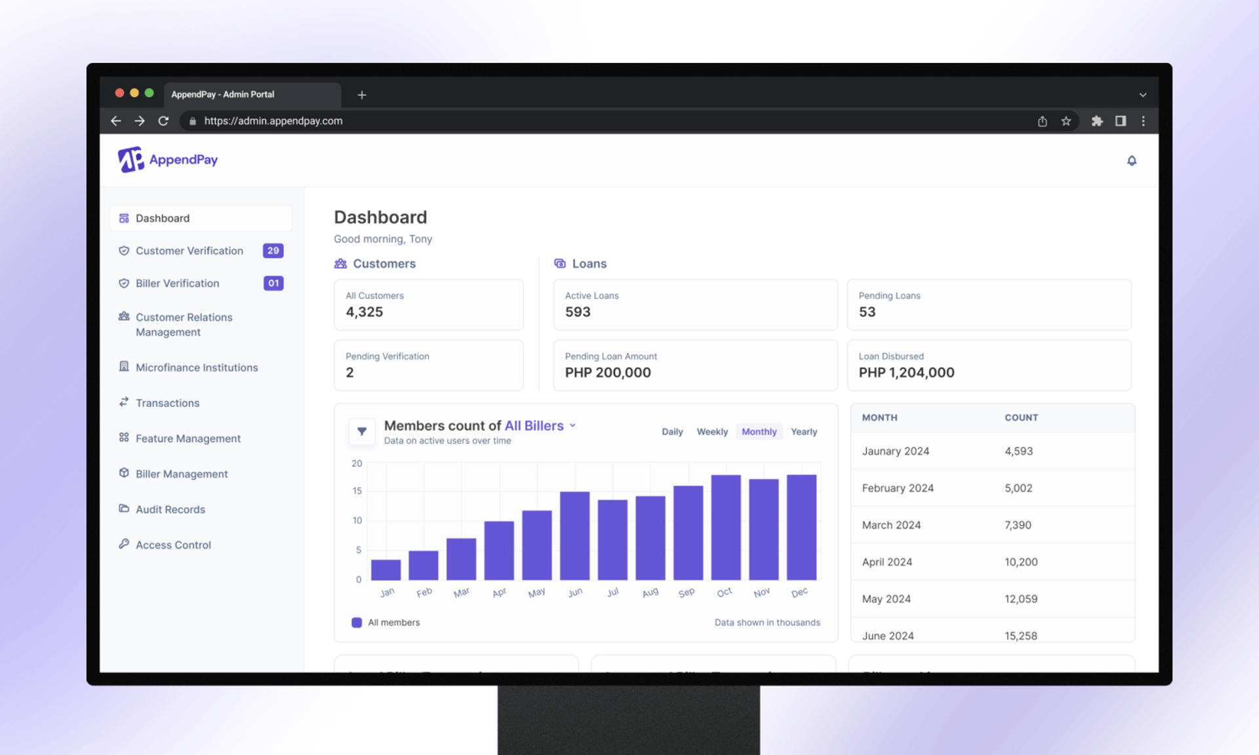
Task: Go back in browser history
Action: pyautogui.click(x=116, y=121)
